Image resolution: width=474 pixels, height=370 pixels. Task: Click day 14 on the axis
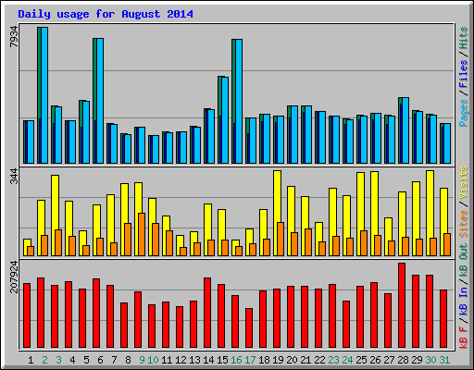click(208, 360)
